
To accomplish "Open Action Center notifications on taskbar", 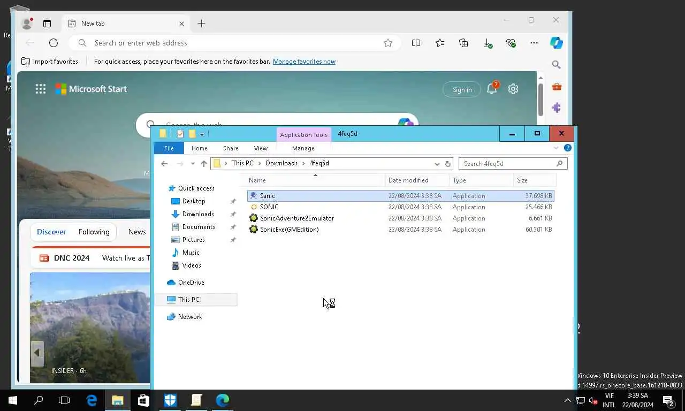I will click(669, 400).
